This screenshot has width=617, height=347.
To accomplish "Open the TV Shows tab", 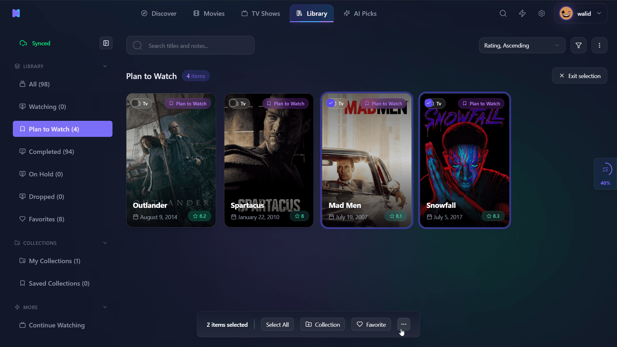I will click(261, 13).
